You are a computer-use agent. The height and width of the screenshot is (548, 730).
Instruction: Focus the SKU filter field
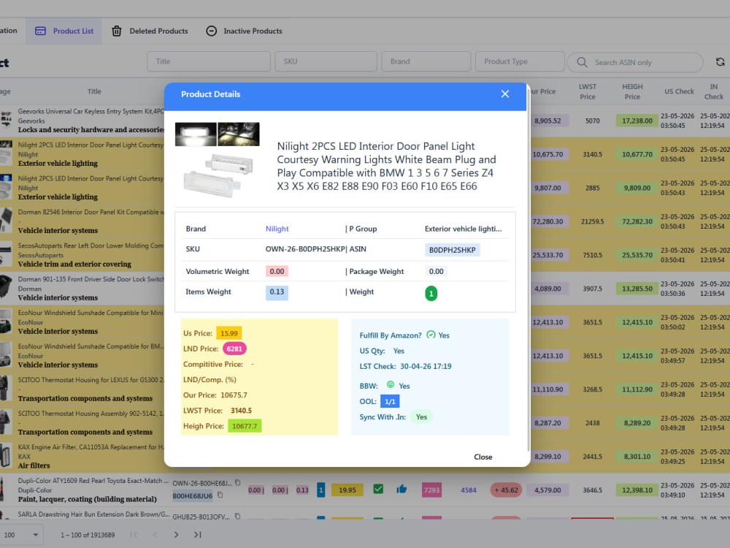pyautogui.click(x=326, y=61)
